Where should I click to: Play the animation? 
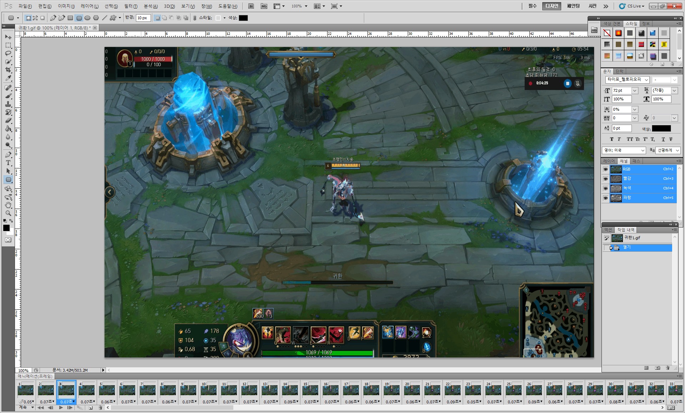[x=61, y=408]
